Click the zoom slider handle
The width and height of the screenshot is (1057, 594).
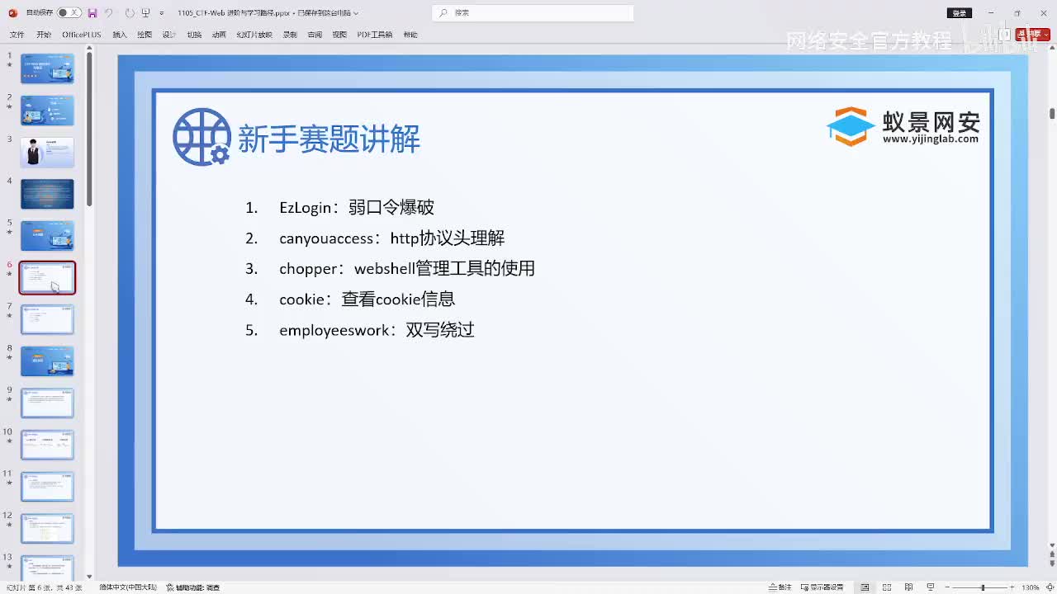[983, 587]
